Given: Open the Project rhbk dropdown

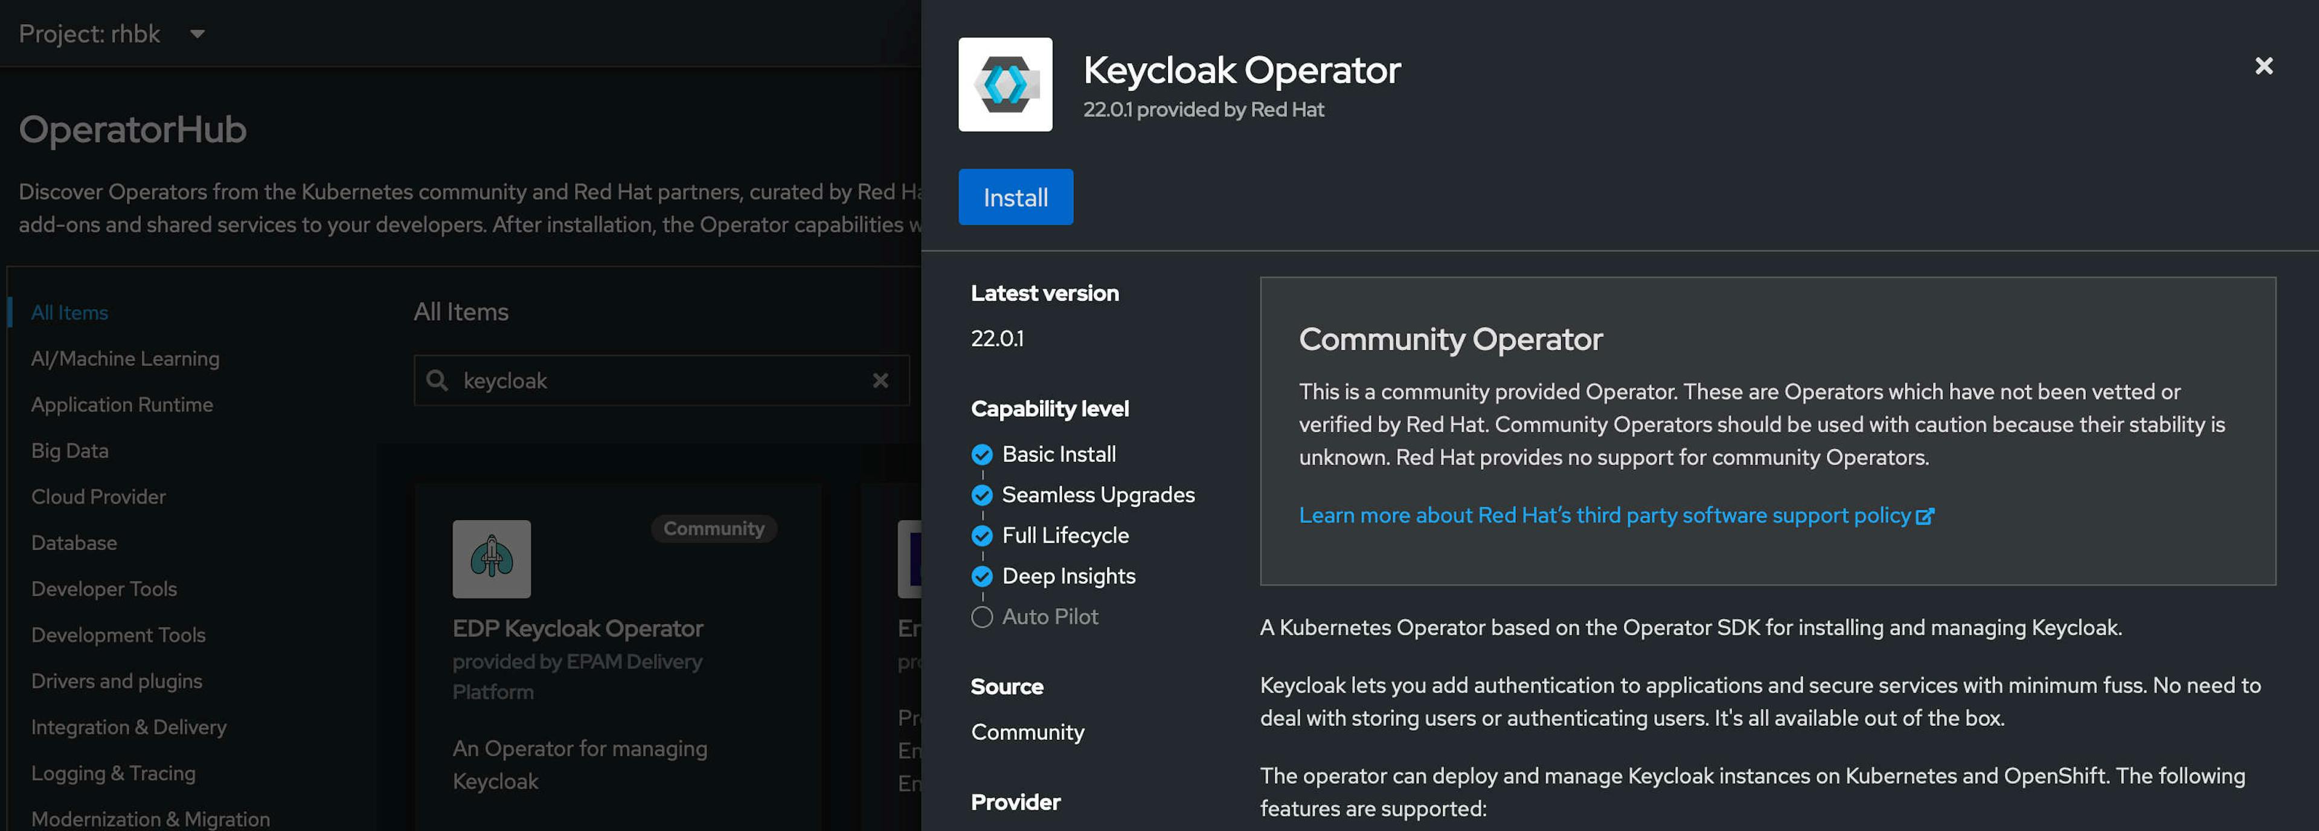Looking at the screenshot, I should tap(112, 34).
